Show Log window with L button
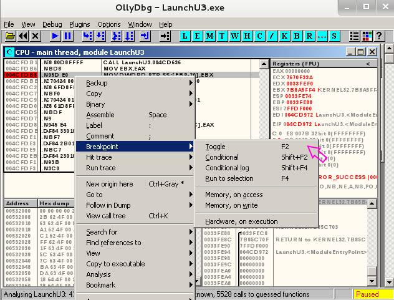 [185, 36]
